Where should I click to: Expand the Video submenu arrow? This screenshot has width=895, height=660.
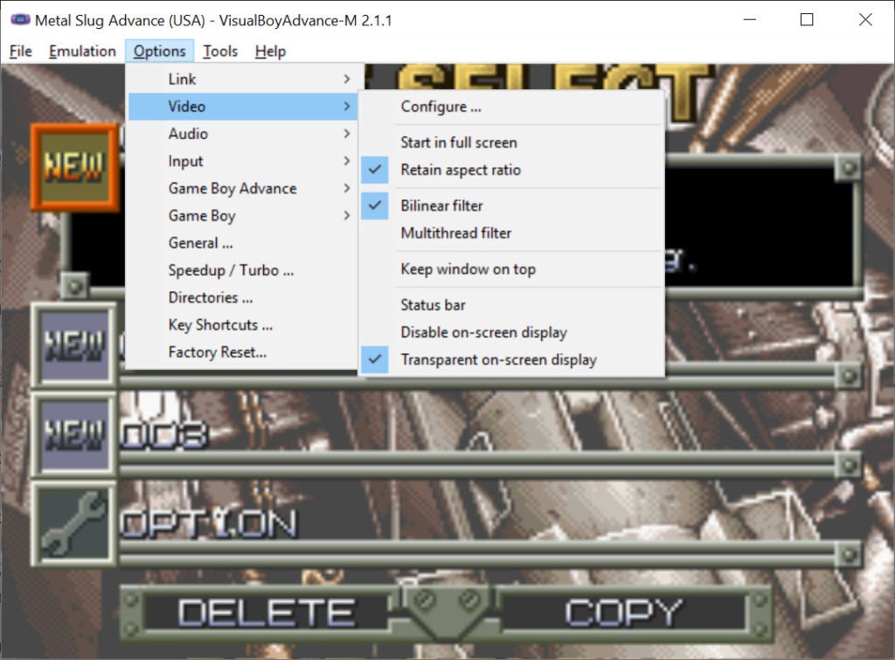[x=346, y=106]
